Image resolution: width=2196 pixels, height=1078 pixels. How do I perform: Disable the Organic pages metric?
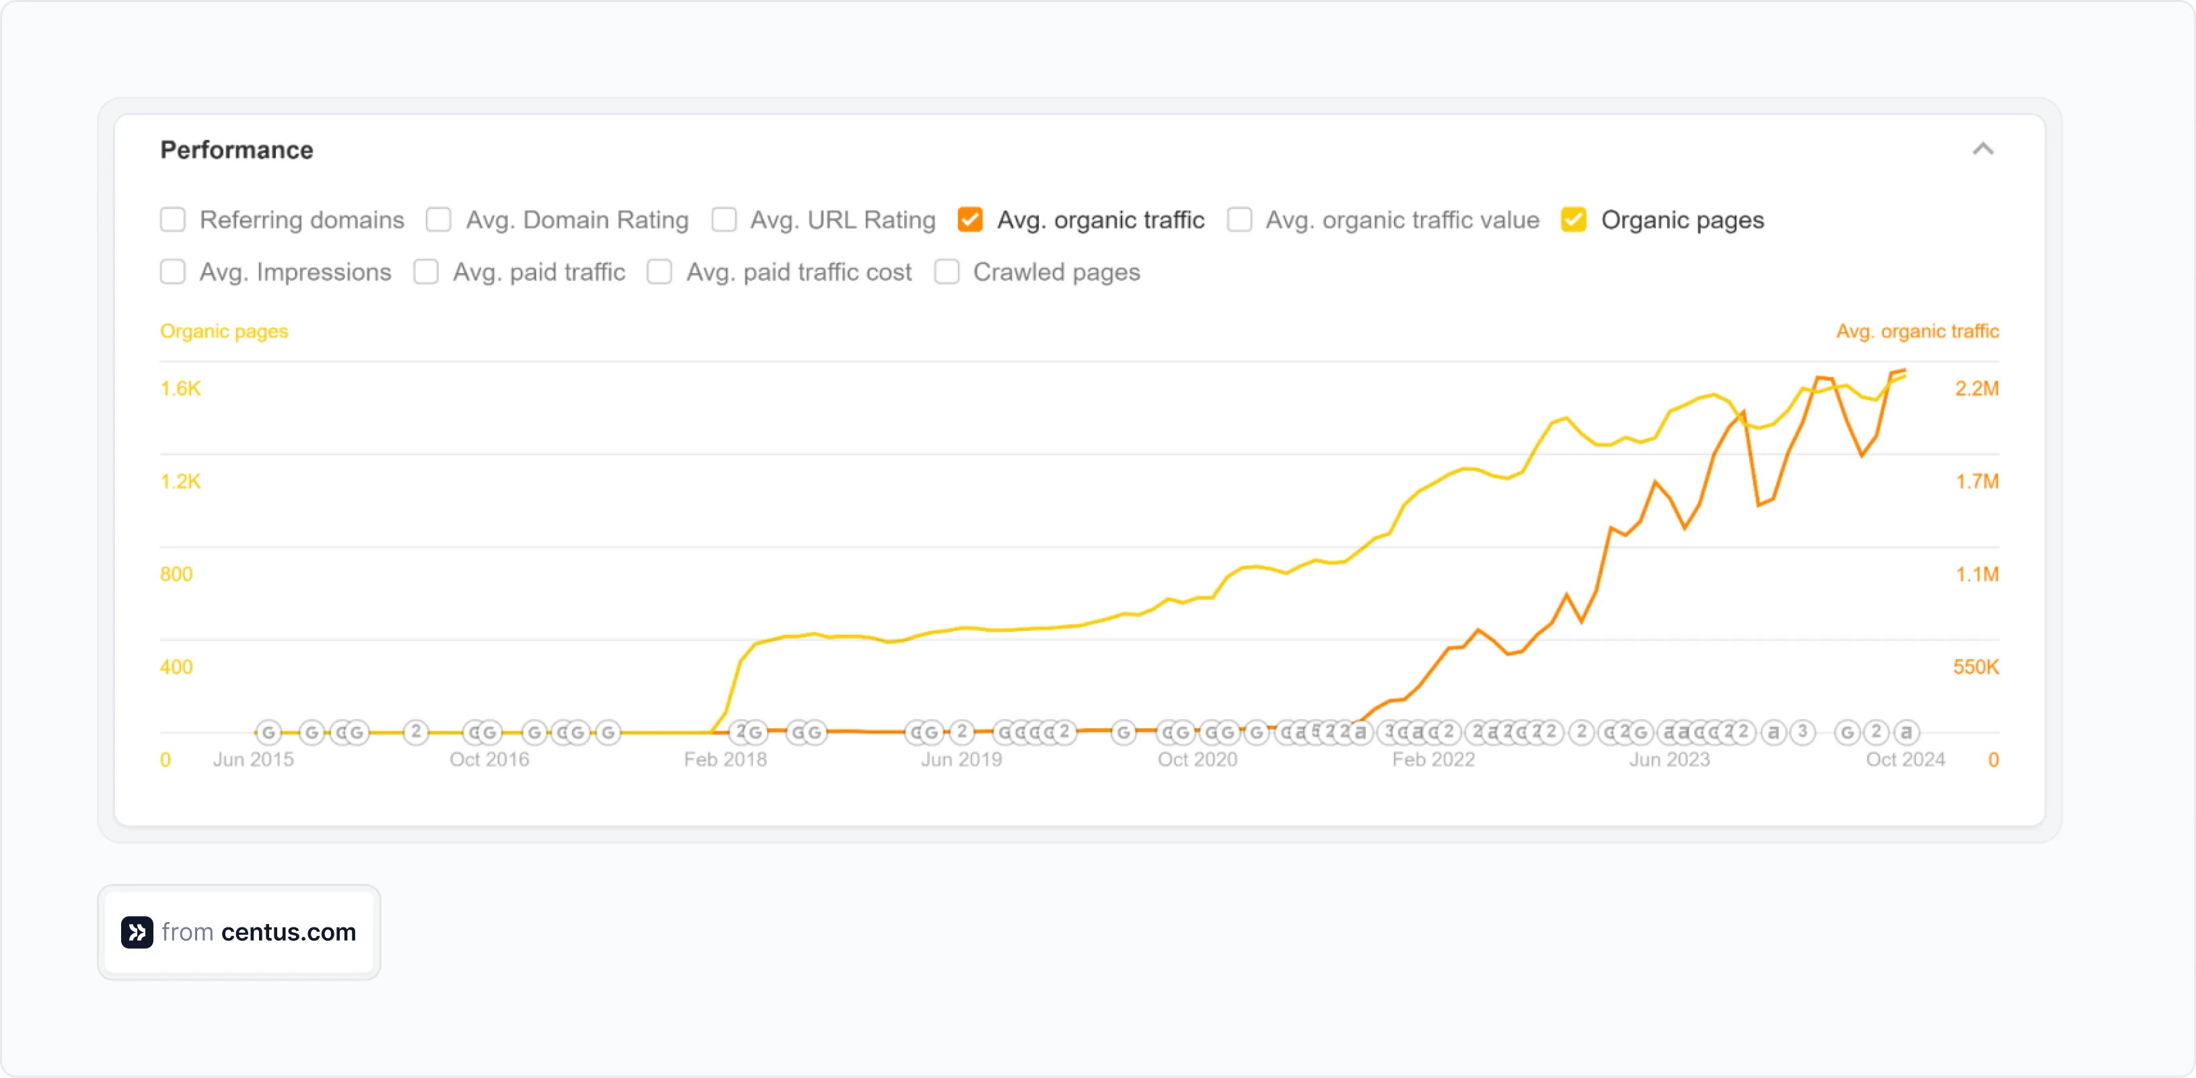pyautogui.click(x=1574, y=219)
